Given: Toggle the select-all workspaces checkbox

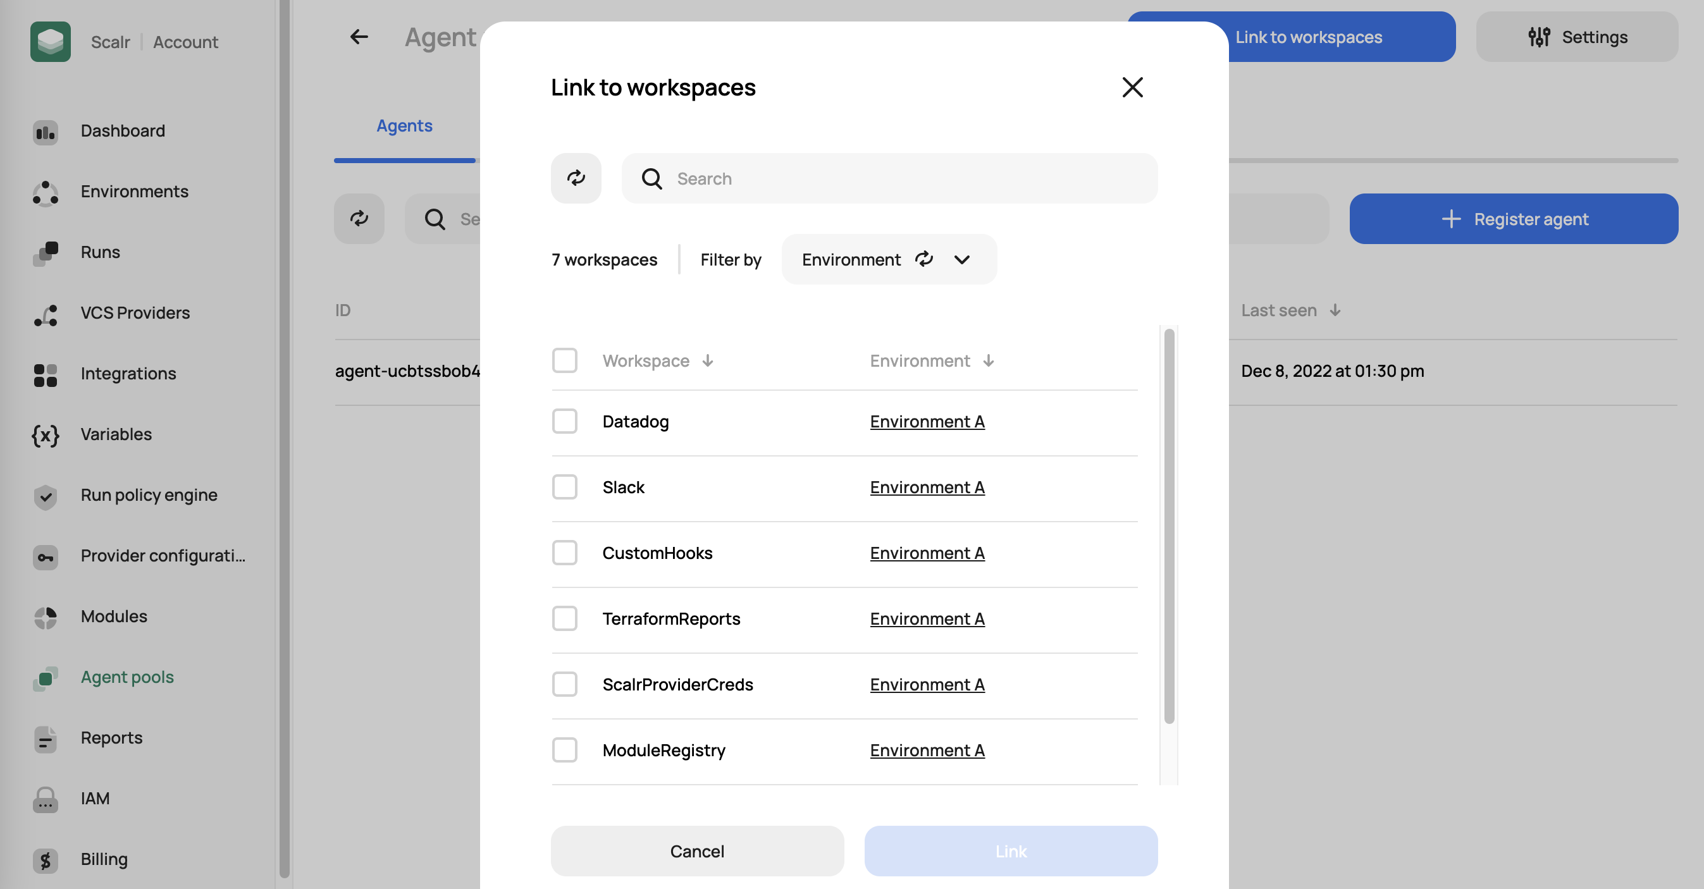Looking at the screenshot, I should coord(564,360).
